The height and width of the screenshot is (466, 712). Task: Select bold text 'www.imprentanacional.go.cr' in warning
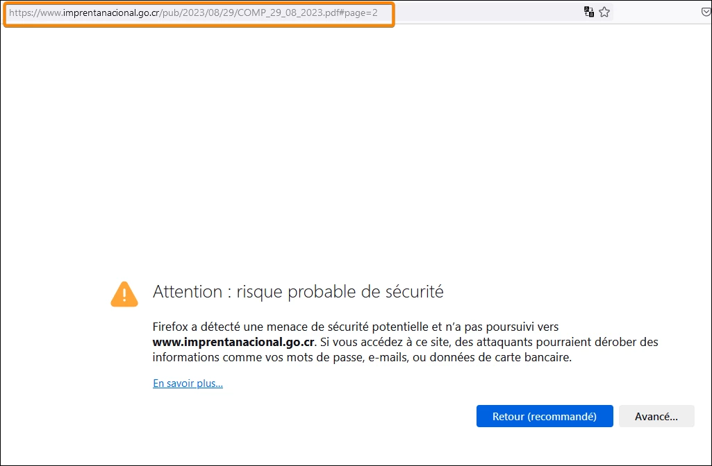233,342
